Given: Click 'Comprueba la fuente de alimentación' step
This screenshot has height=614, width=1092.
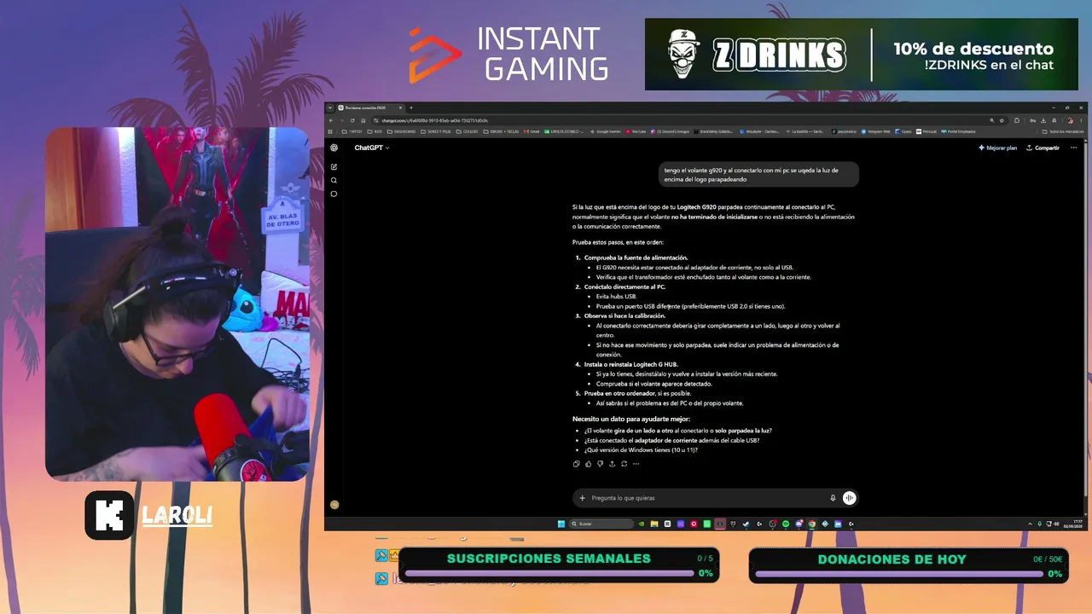Looking at the screenshot, I should click(636, 258).
